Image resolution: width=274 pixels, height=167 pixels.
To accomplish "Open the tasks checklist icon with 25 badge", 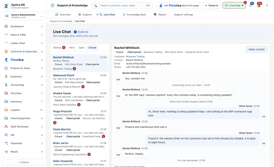I will pyautogui.click(x=251, y=6).
